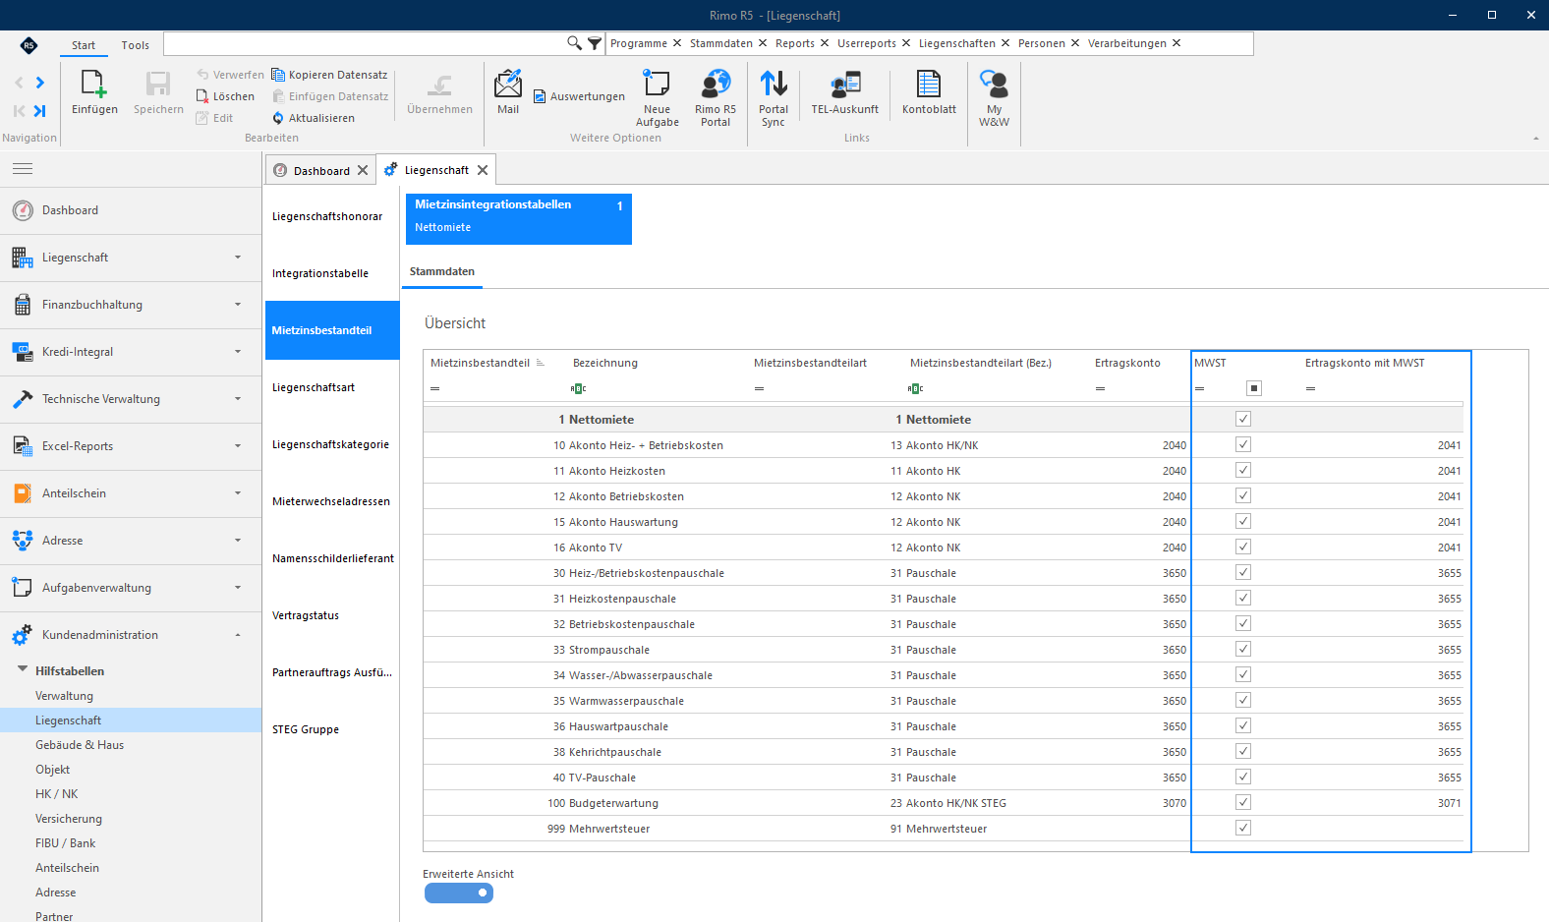Toggle MWST checkbox for Budgeterwartung row

pos(1243,803)
